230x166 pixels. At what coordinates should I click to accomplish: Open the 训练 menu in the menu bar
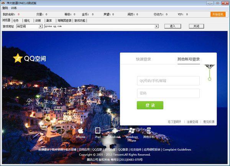(x=14, y=8)
